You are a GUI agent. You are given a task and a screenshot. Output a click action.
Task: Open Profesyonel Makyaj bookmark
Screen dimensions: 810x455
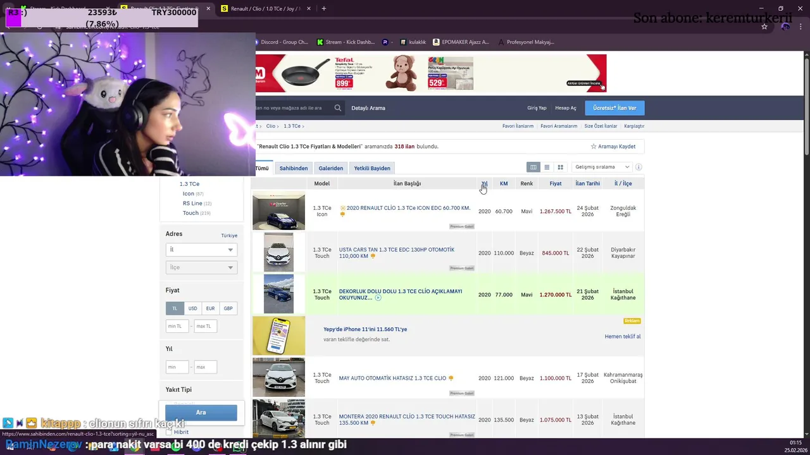(x=526, y=42)
